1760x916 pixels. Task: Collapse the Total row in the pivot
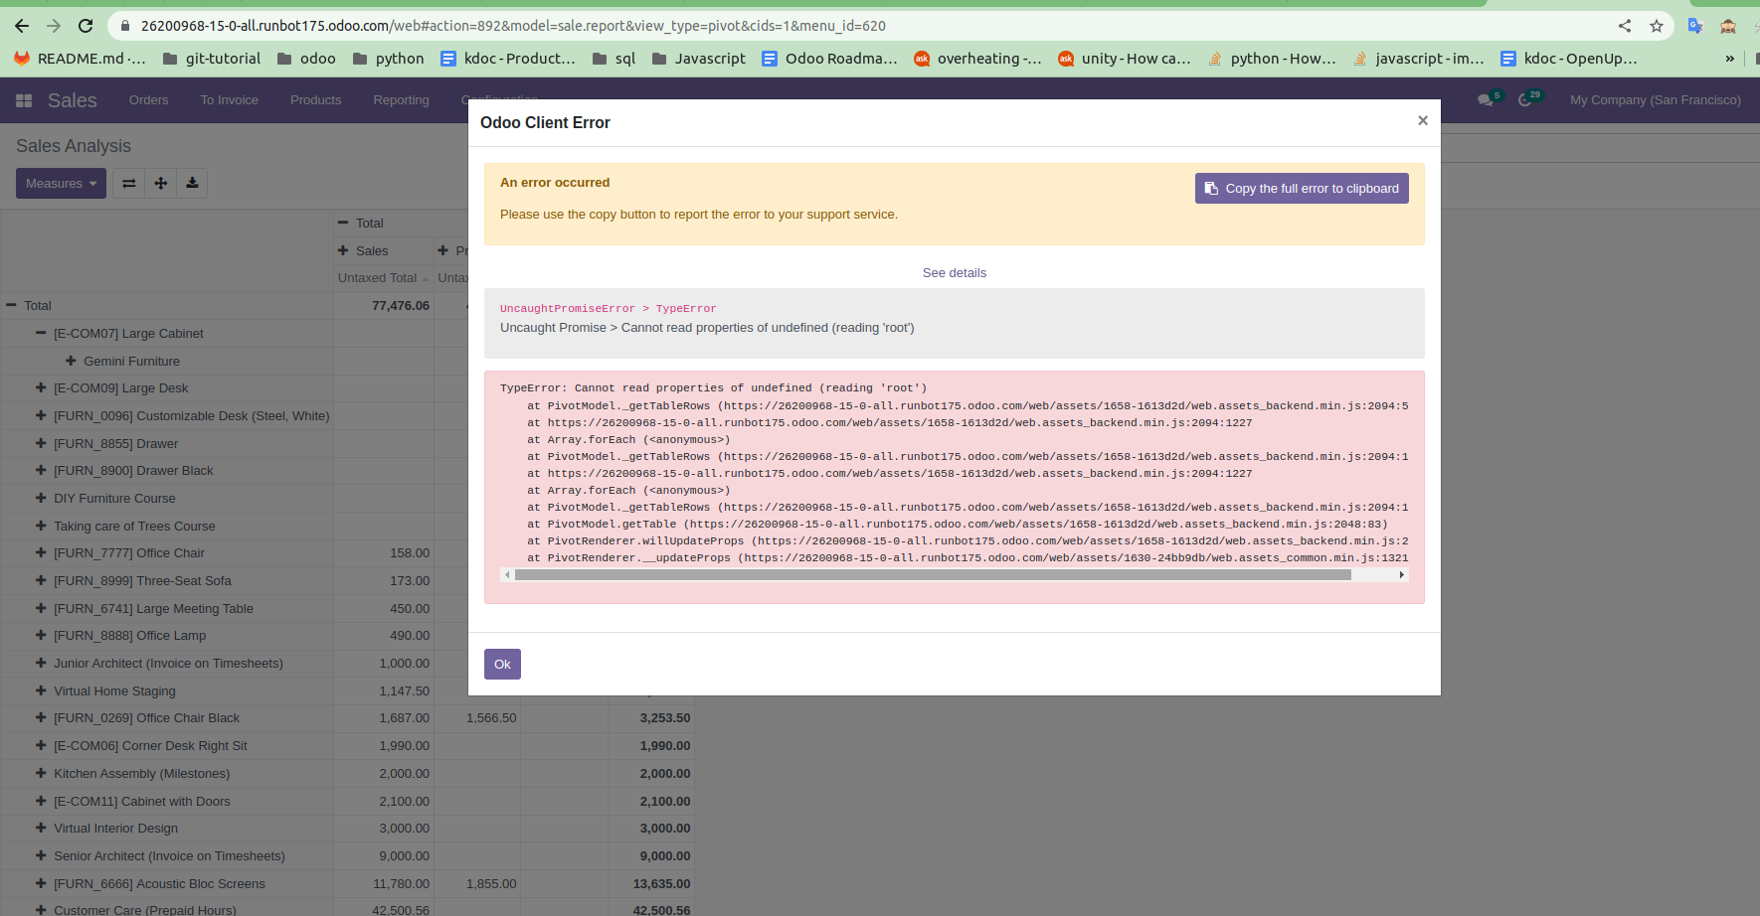(12, 305)
